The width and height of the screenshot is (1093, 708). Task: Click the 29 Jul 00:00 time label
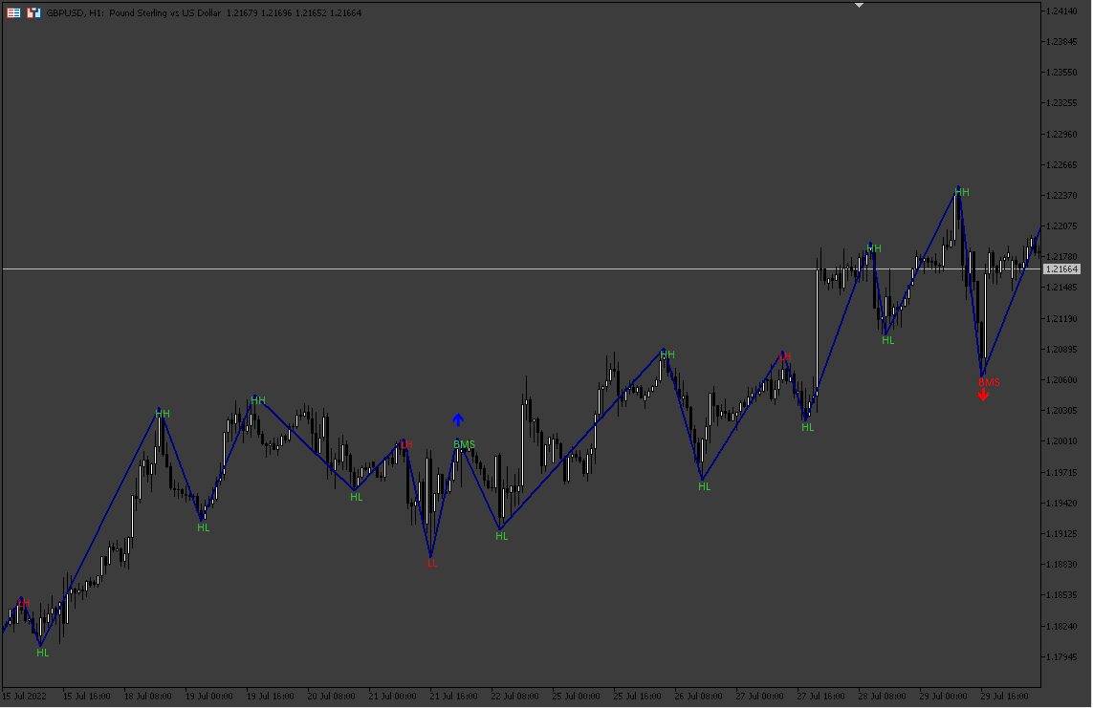(x=943, y=697)
